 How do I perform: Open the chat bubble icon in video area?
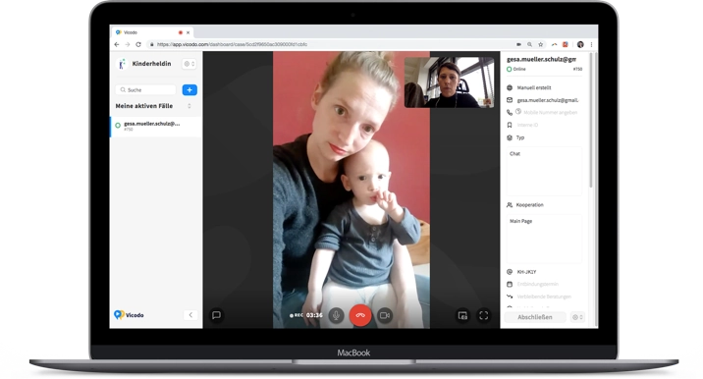pyautogui.click(x=216, y=315)
